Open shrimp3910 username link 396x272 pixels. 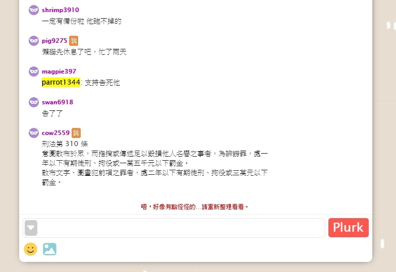coord(61,10)
